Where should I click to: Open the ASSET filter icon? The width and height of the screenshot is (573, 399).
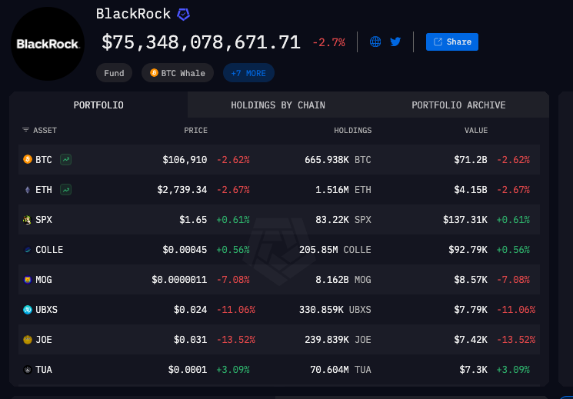click(x=25, y=131)
